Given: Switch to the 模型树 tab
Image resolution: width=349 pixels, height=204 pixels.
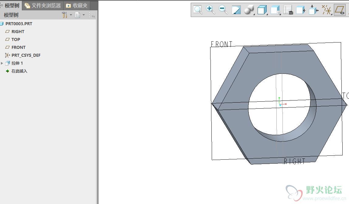Looking at the screenshot, I should (11, 5).
